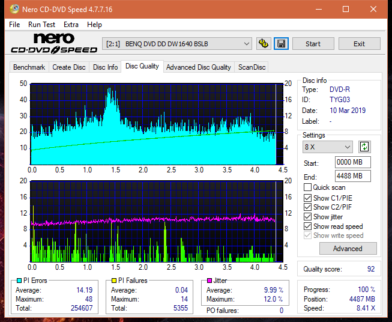This screenshot has width=392, height=322.
Task: Click the disc ID TYG03 text
Action: pyautogui.click(x=340, y=100)
